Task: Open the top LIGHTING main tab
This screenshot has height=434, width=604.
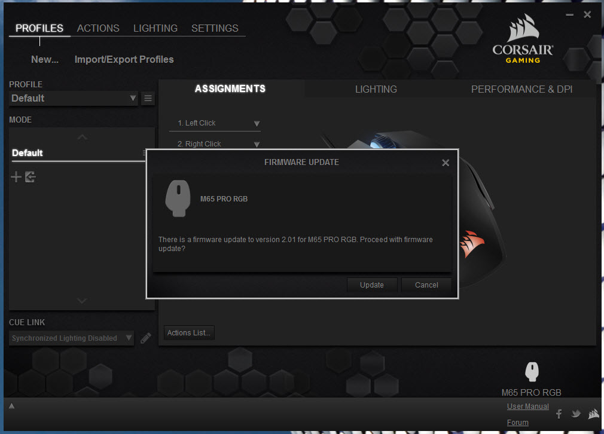Action: (155, 28)
